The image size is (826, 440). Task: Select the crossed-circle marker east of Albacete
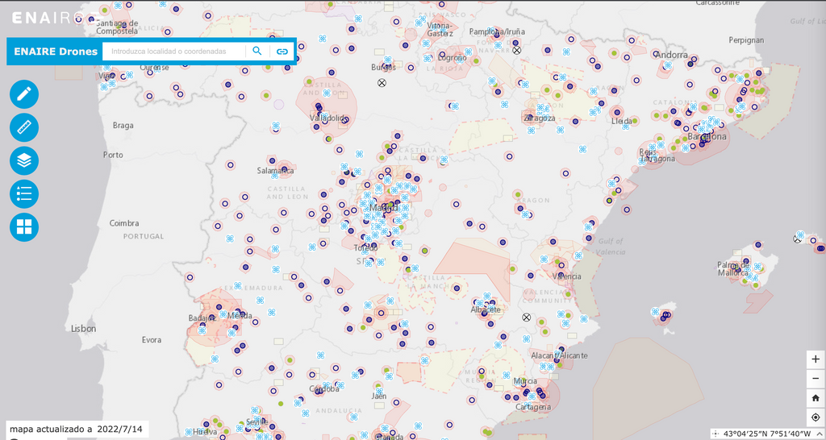(527, 318)
